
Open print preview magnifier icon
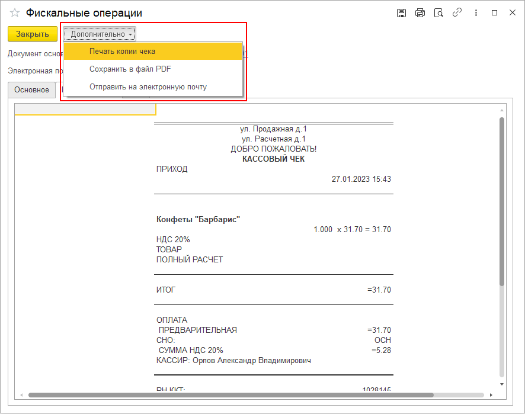[438, 13]
